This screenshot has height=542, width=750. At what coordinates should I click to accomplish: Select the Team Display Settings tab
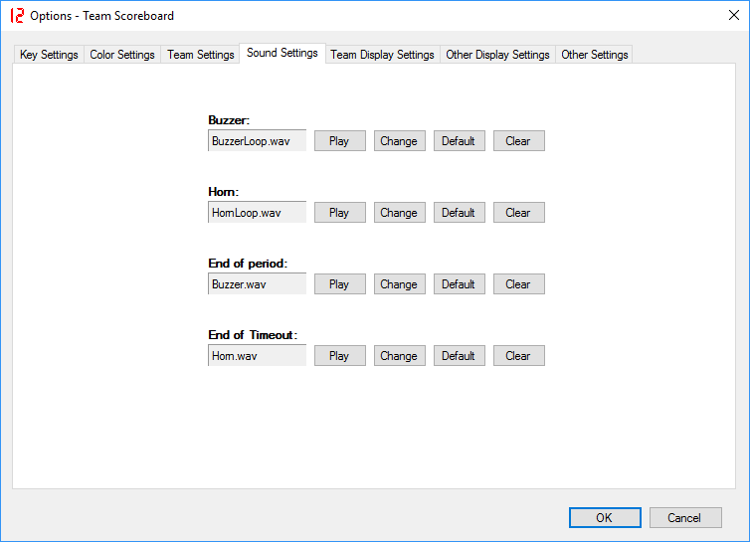tap(382, 55)
